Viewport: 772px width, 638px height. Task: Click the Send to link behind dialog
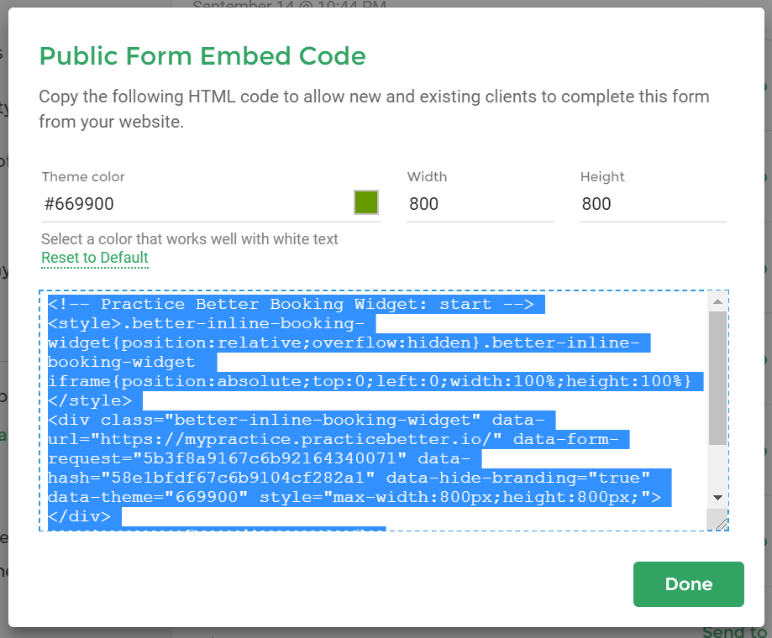[x=734, y=631]
